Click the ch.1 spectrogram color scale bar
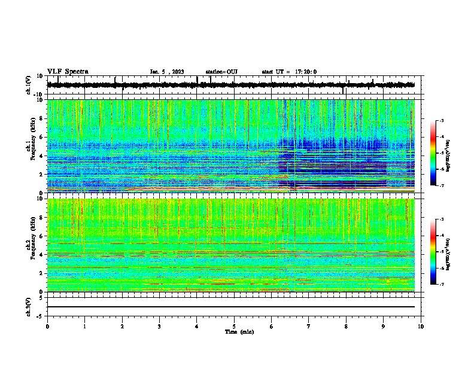 (x=433, y=153)
